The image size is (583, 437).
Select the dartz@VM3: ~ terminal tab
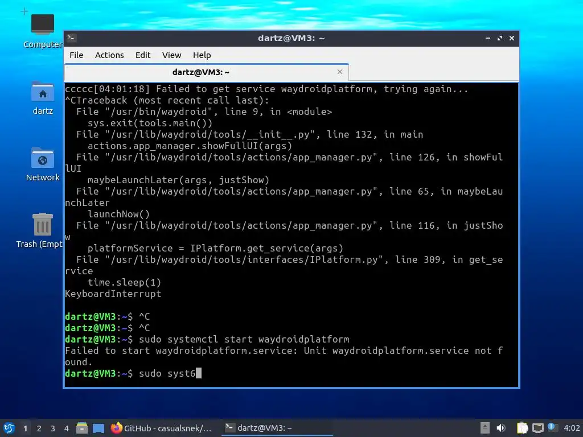coord(206,72)
